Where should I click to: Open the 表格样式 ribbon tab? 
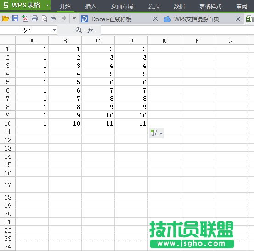(210, 6)
